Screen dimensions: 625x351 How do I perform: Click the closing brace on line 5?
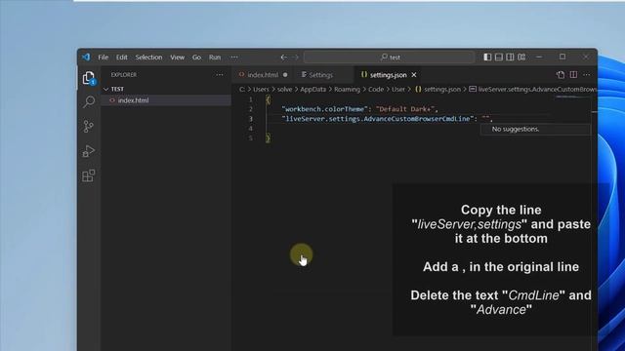point(268,138)
